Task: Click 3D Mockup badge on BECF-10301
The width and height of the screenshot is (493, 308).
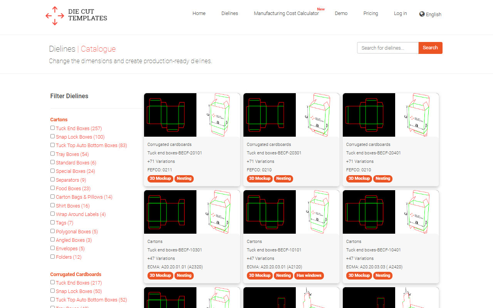Action: coord(160,276)
